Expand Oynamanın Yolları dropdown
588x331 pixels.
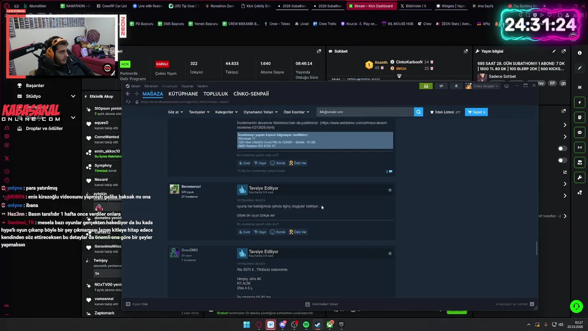(x=260, y=112)
